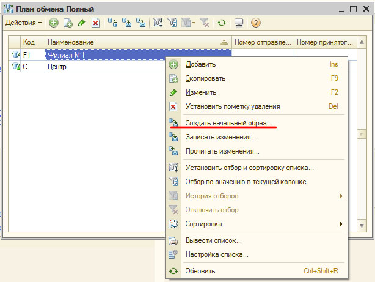Click the Copy item toolbar icon
This screenshot has height=282, width=375.
coord(67,23)
